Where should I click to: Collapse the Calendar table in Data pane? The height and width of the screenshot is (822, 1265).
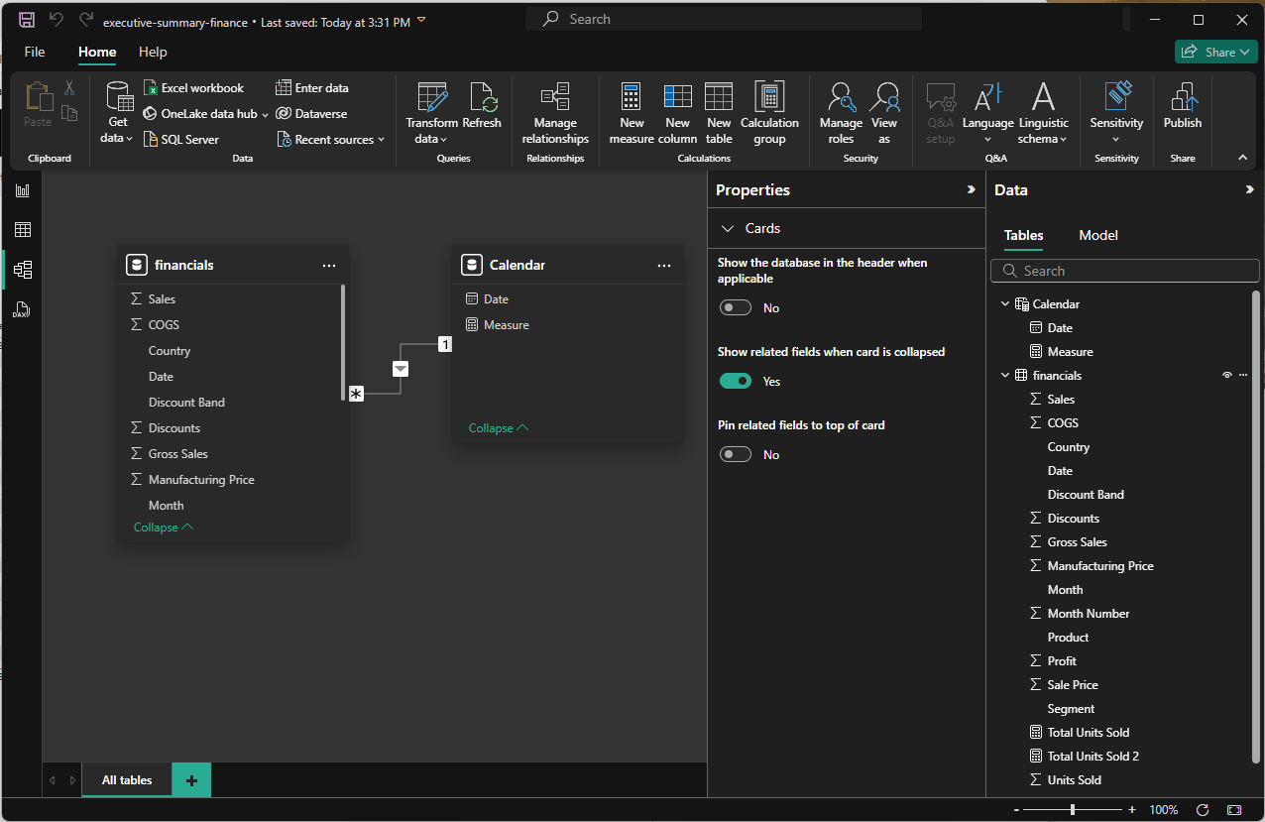pos(1005,304)
